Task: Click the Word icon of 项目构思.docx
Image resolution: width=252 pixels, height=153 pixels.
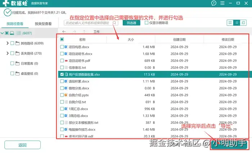Action: tap(66, 47)
